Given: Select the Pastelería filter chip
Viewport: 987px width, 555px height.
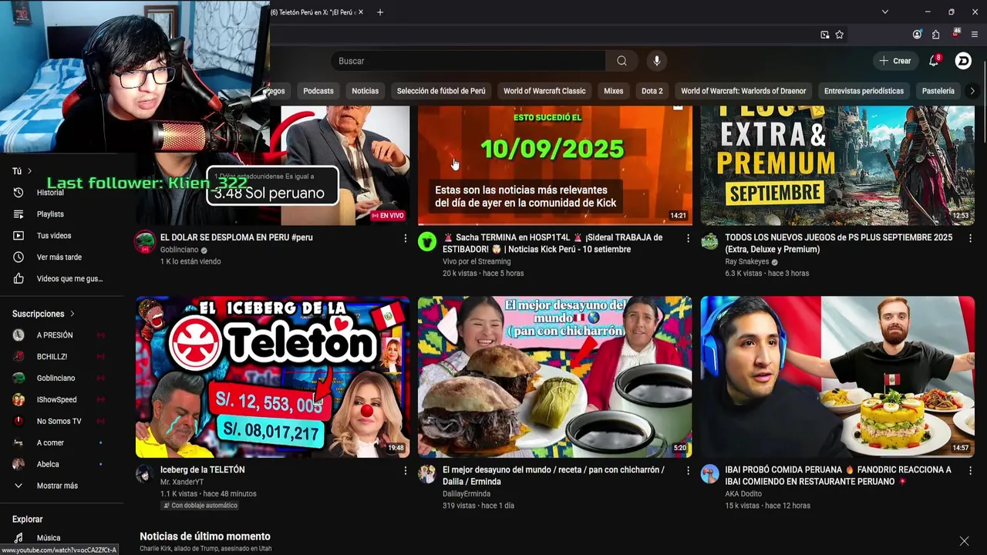Looking at the screenshot, I should click(x=938, y=91).
